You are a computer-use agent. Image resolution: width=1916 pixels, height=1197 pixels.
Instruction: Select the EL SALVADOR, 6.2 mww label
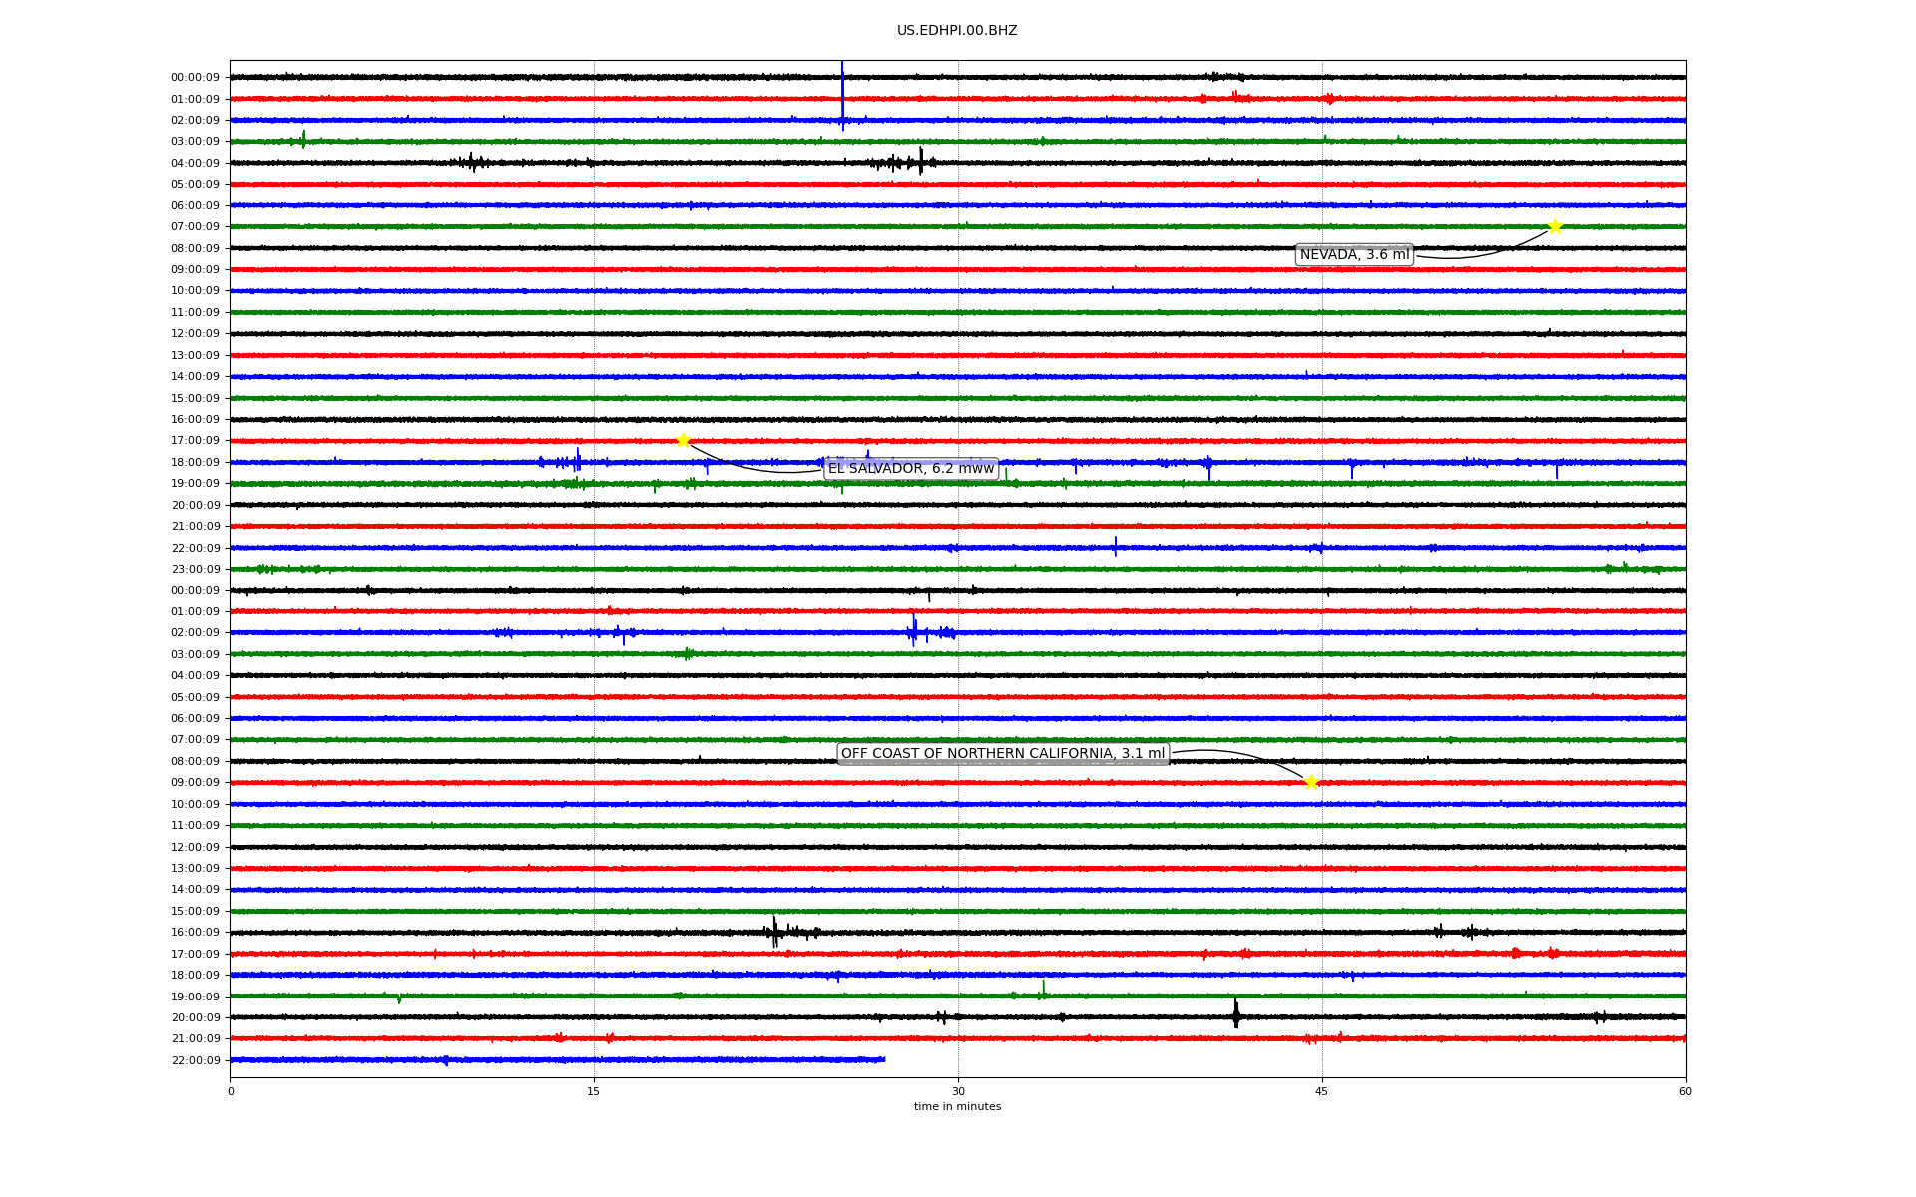(910, 469)
